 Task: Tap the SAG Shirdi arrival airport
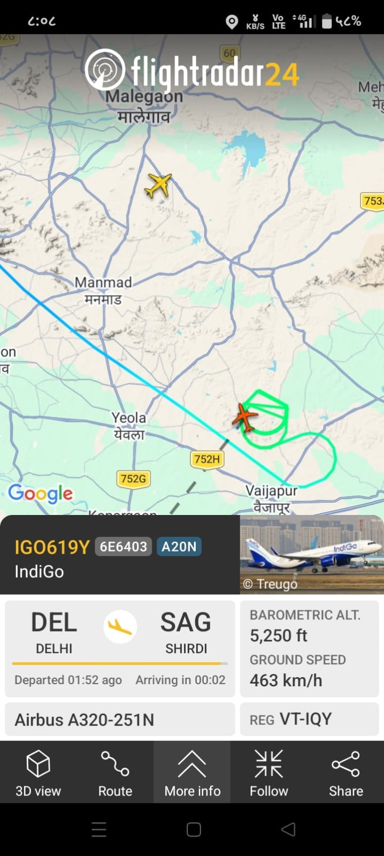pos(186,632)
